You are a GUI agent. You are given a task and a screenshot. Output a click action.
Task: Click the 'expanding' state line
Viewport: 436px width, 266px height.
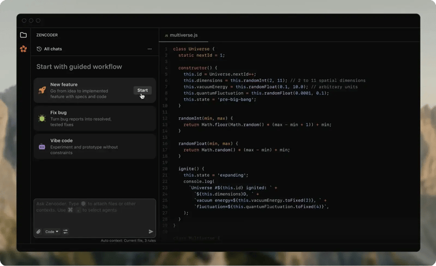216,175
